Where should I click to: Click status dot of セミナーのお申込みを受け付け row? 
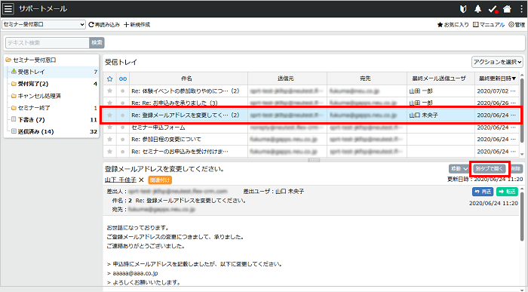[x=122, y=152]
